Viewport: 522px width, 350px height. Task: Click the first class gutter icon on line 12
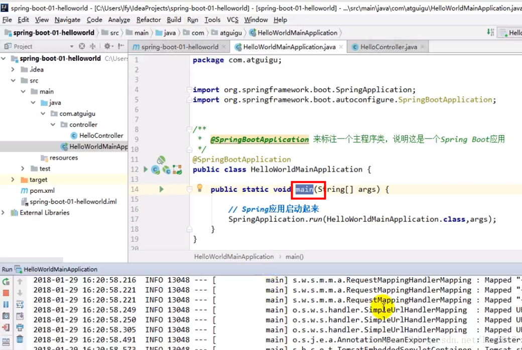coord(156,170)
